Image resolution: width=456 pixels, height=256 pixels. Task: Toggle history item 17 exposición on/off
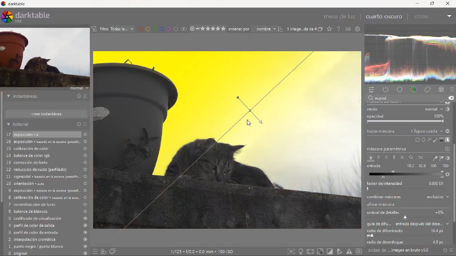[x=85, y=134]
